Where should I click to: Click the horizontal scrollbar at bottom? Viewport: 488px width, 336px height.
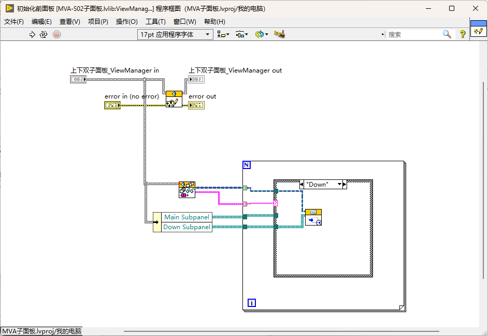pos(281,331)
